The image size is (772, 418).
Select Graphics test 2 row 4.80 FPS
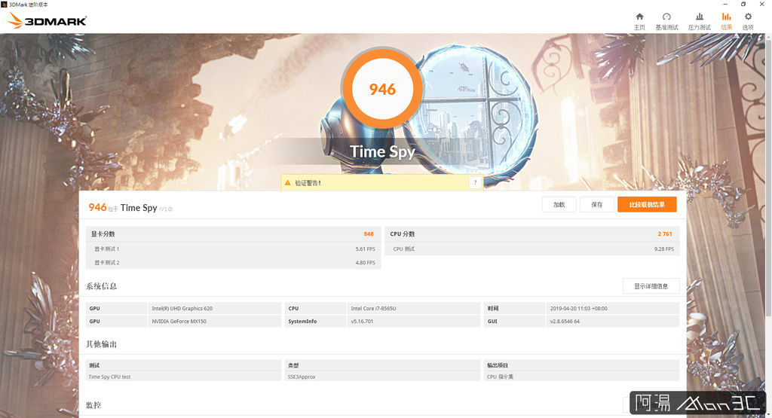(234, 263)
